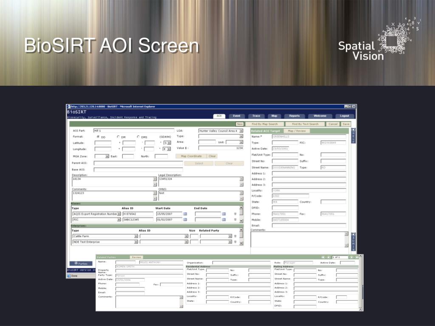Click into the AOI Part field
Screen dimensions: 435x326
pos(134,131)
